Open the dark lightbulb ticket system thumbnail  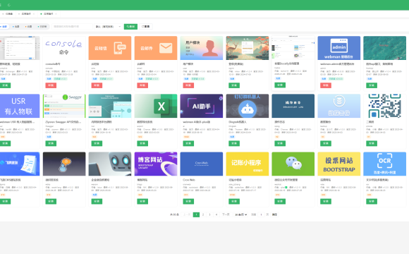pyautogui.click(x=64, y=164)
